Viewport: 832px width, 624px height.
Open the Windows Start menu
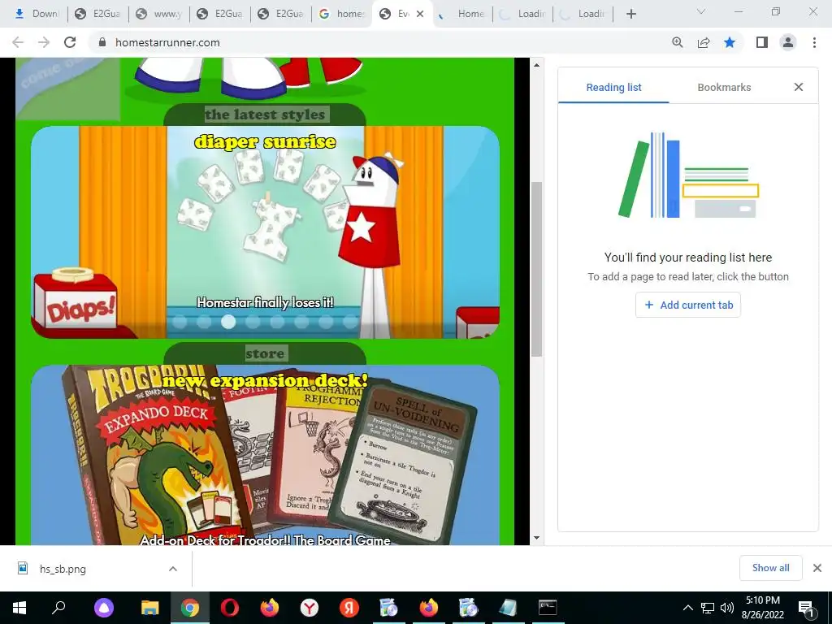[x=19, y=608]
